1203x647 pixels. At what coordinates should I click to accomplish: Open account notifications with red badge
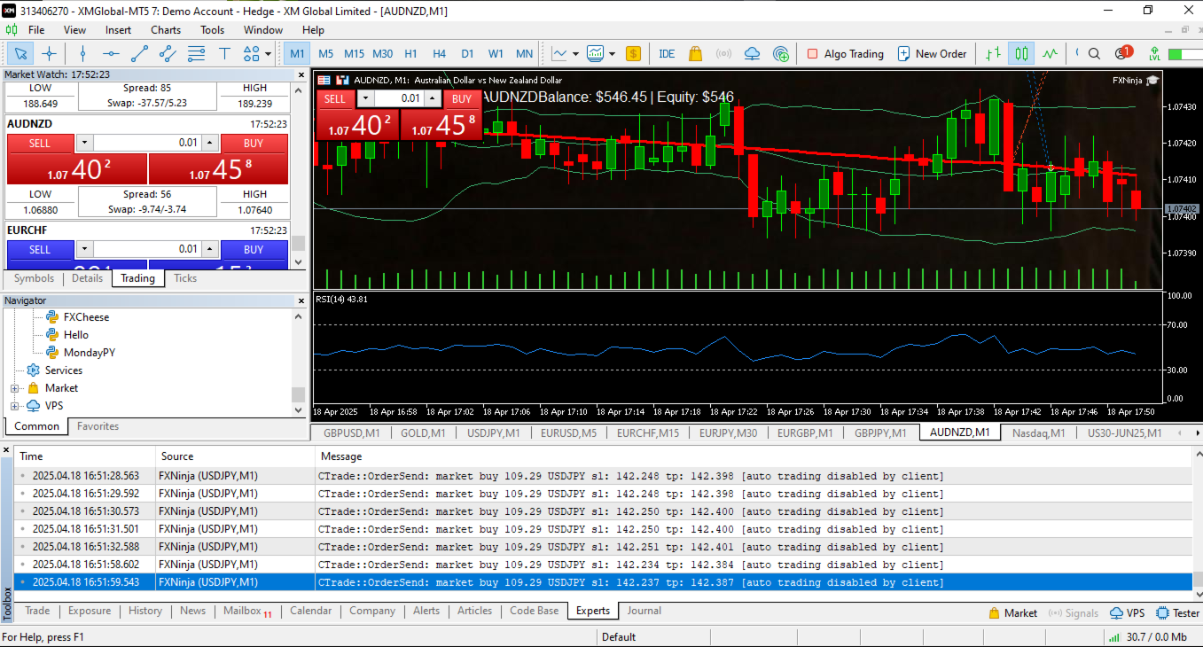[x=1122, y=53]
